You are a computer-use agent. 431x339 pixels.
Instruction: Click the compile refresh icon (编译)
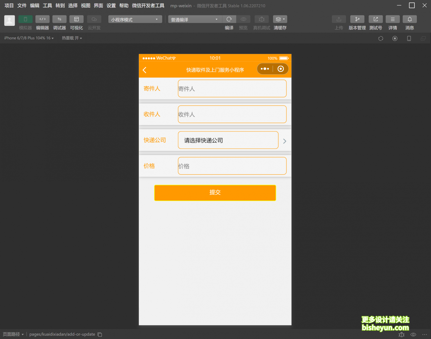pyautogui.click(x=229, y=19)
